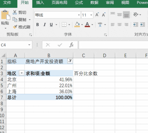The width and height of the screenshot is (148, 133).
Task: Toggle Underline formatting
Action: pos(51,25)
